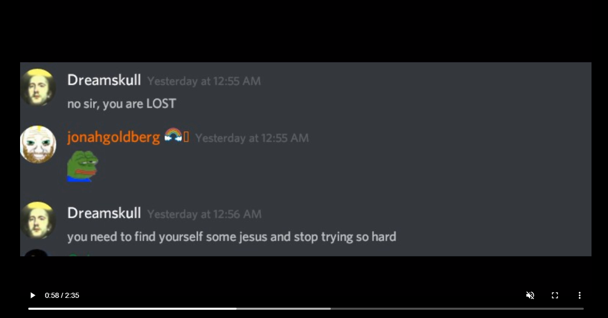This screenshot has height=318, width=608.
Task: Click the "find yourself some jesus" message
Action: click(231, 237)
